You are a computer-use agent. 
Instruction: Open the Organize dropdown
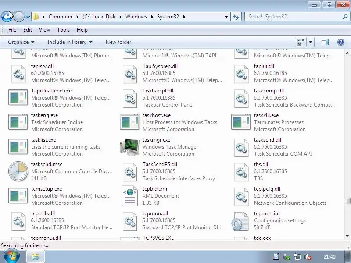tap(21, 42)
